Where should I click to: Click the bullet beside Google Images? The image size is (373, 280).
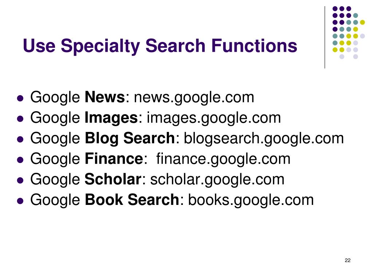20,119
